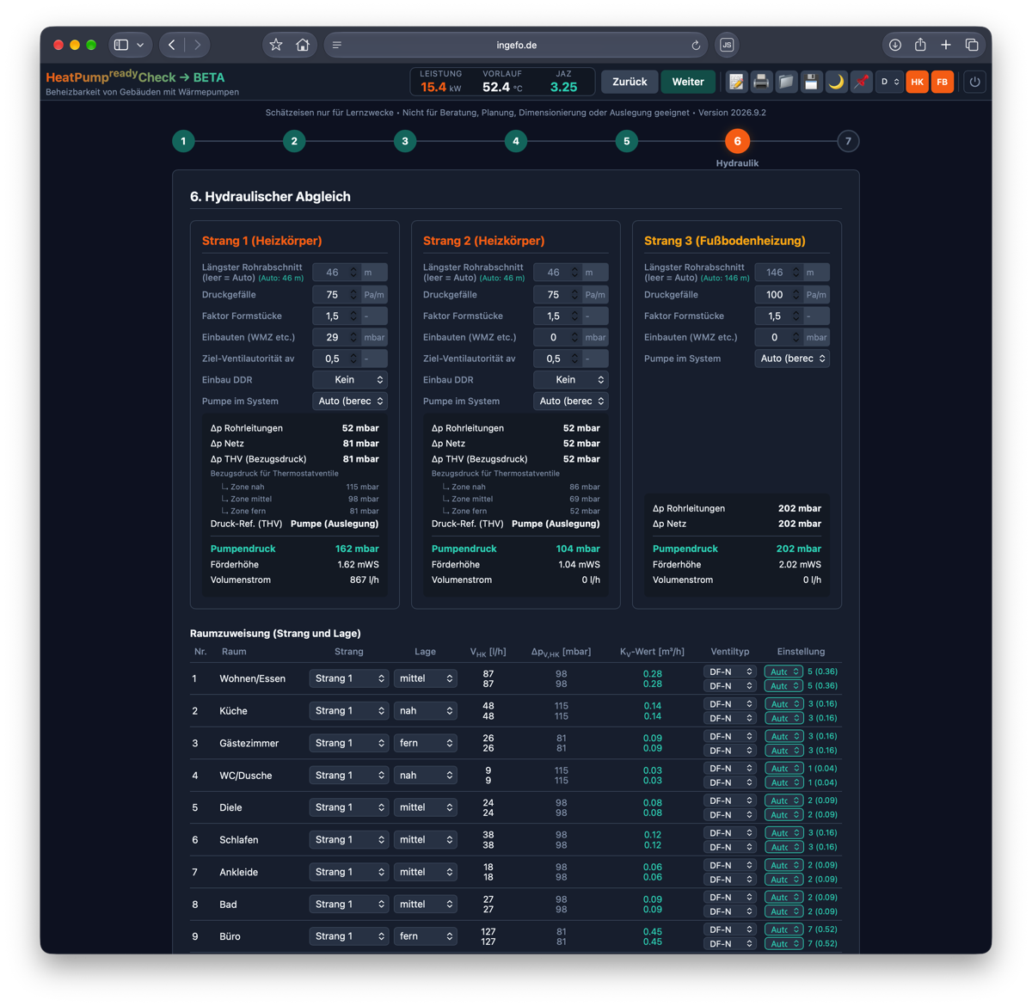Click the floppy disk save icon
Screen dimensions: 1032x1006
point(811,82)
